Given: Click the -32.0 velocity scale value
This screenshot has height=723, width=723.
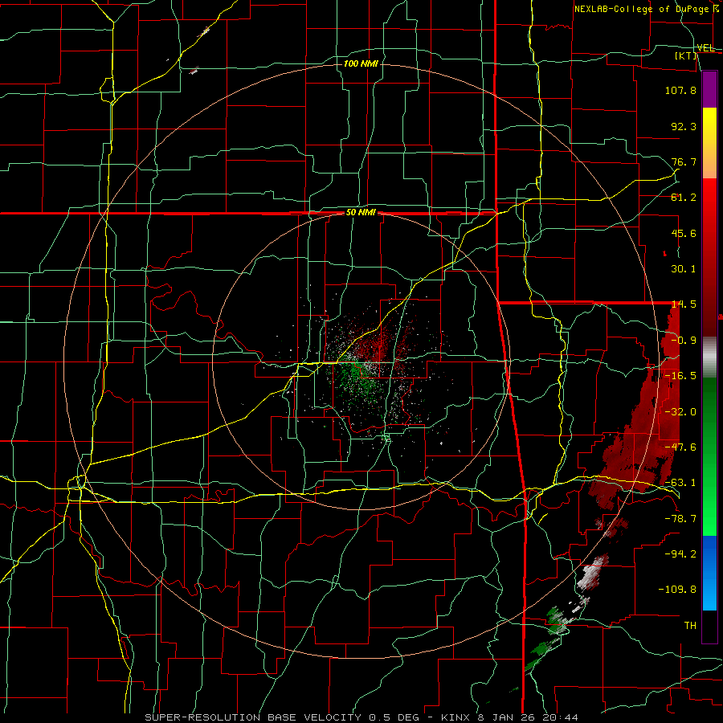Looking at the screenshot, I should coord(680,412).
